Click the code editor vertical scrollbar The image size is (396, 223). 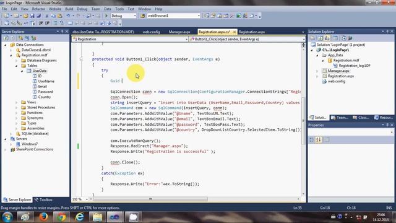(x=303, y=121)
